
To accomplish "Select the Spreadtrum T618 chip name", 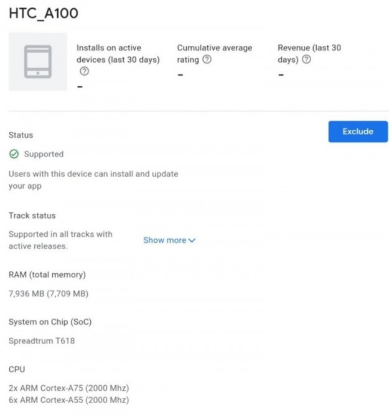I will (x=42, y=340).
